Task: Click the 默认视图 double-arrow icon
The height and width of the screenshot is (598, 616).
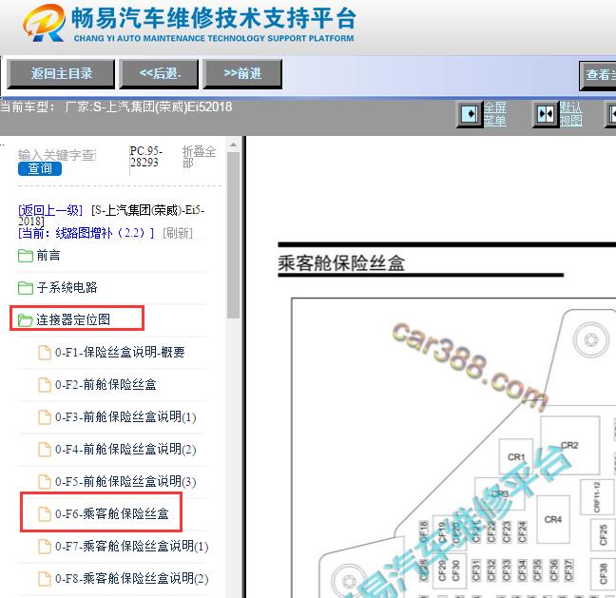Action: [546, 114]
